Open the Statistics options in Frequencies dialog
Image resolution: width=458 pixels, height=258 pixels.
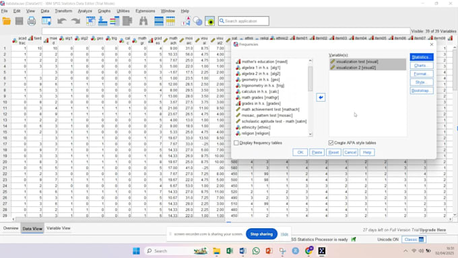[x=421, y=57]
